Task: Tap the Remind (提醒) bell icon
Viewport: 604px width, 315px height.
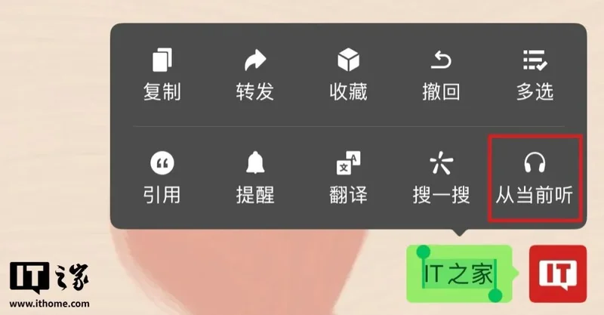Action: 255,162
